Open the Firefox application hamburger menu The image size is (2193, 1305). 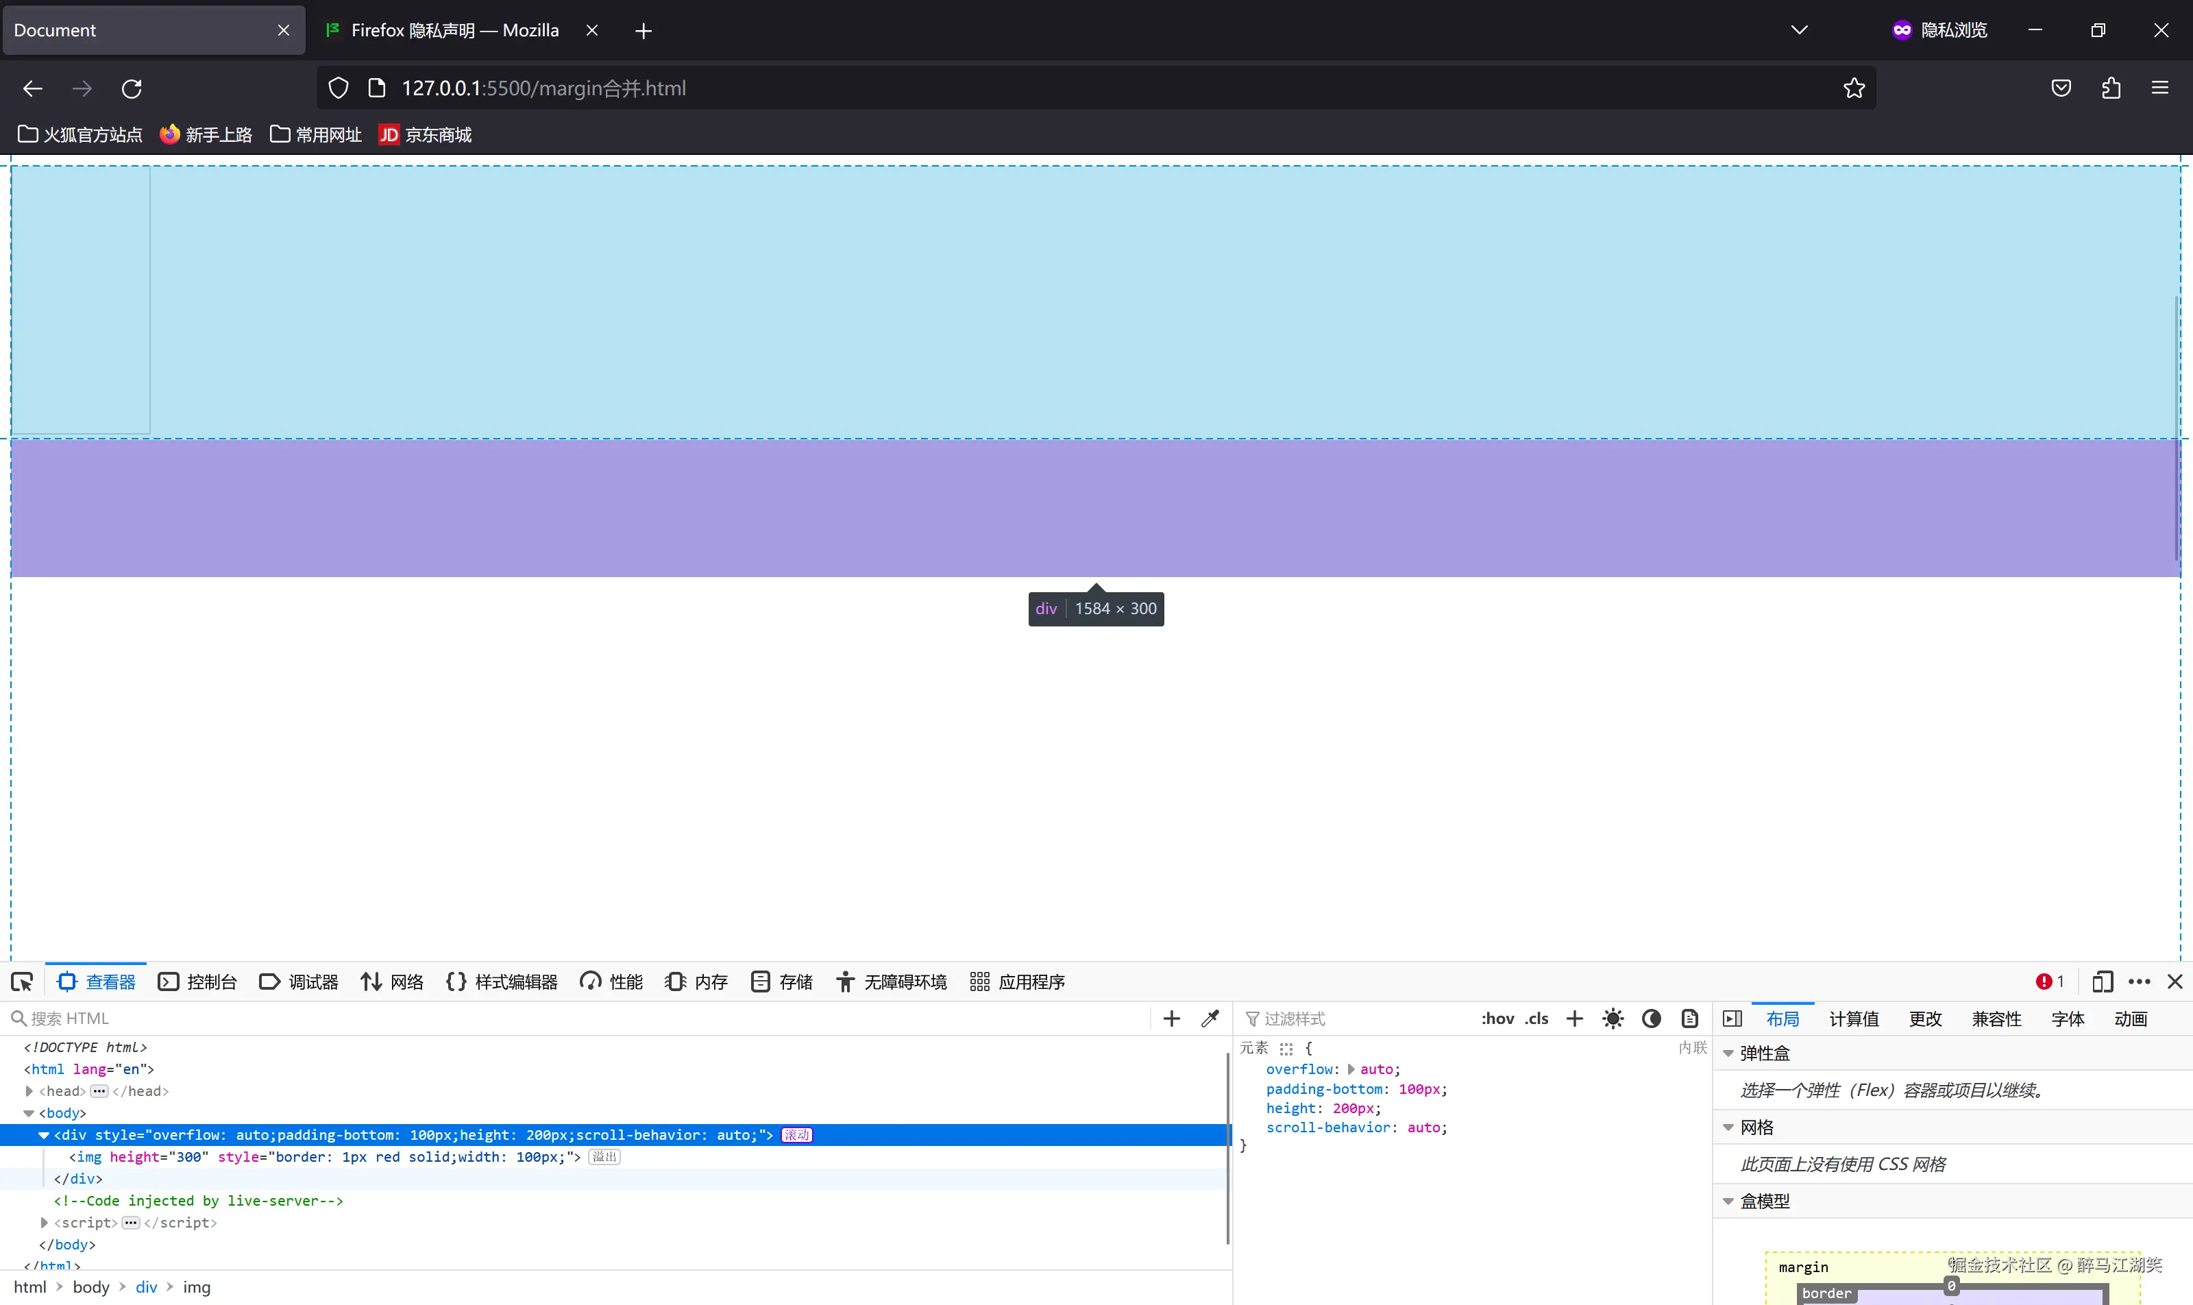(2159, 88)
